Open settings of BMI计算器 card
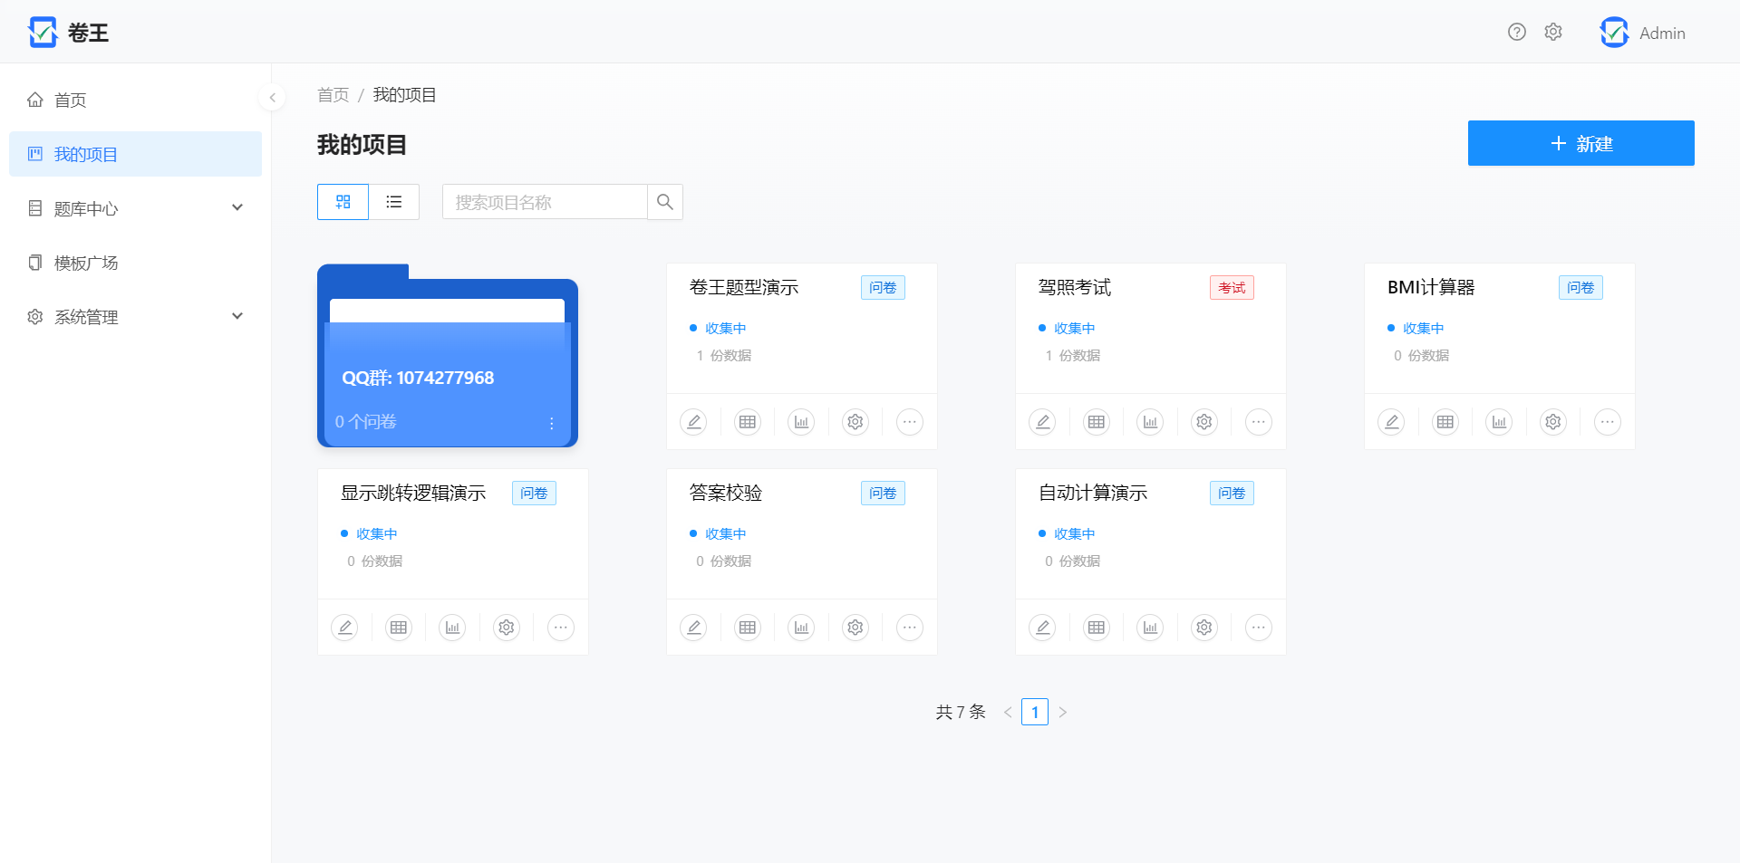The width and height of the screenshot is (1740, 863). tap(1553, 422)
